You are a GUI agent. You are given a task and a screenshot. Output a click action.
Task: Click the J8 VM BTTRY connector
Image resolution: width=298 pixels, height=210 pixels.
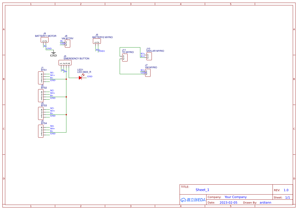pyautogui.click(x=67, y=44)
